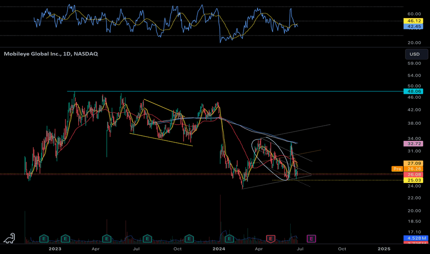Click the 2024 label on time axis

pos(219,249)
